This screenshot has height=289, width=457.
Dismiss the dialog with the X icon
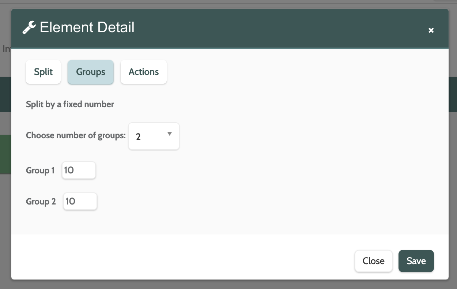pos(431,30)
